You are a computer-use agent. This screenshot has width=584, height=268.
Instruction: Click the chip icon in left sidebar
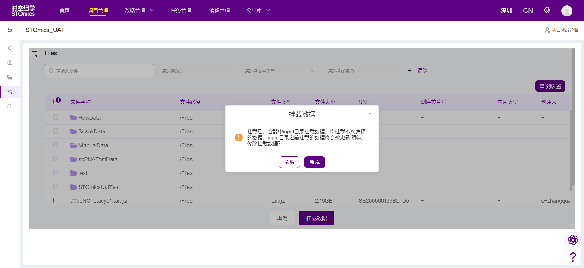click(x=10, y=48)
